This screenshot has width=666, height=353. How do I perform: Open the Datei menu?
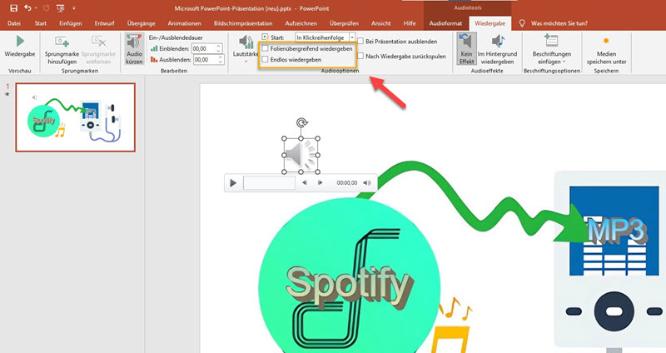pos(14,23)
